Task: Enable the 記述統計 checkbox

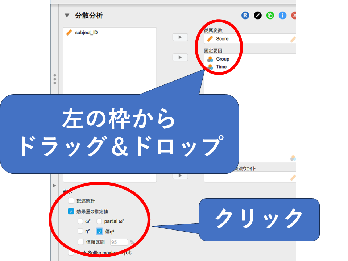Action: [x=71, y=201]
